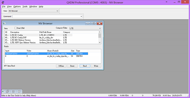Minimize the QXDM Professional main window
This screenshot has width=190, height=98.
coord(174,2)
